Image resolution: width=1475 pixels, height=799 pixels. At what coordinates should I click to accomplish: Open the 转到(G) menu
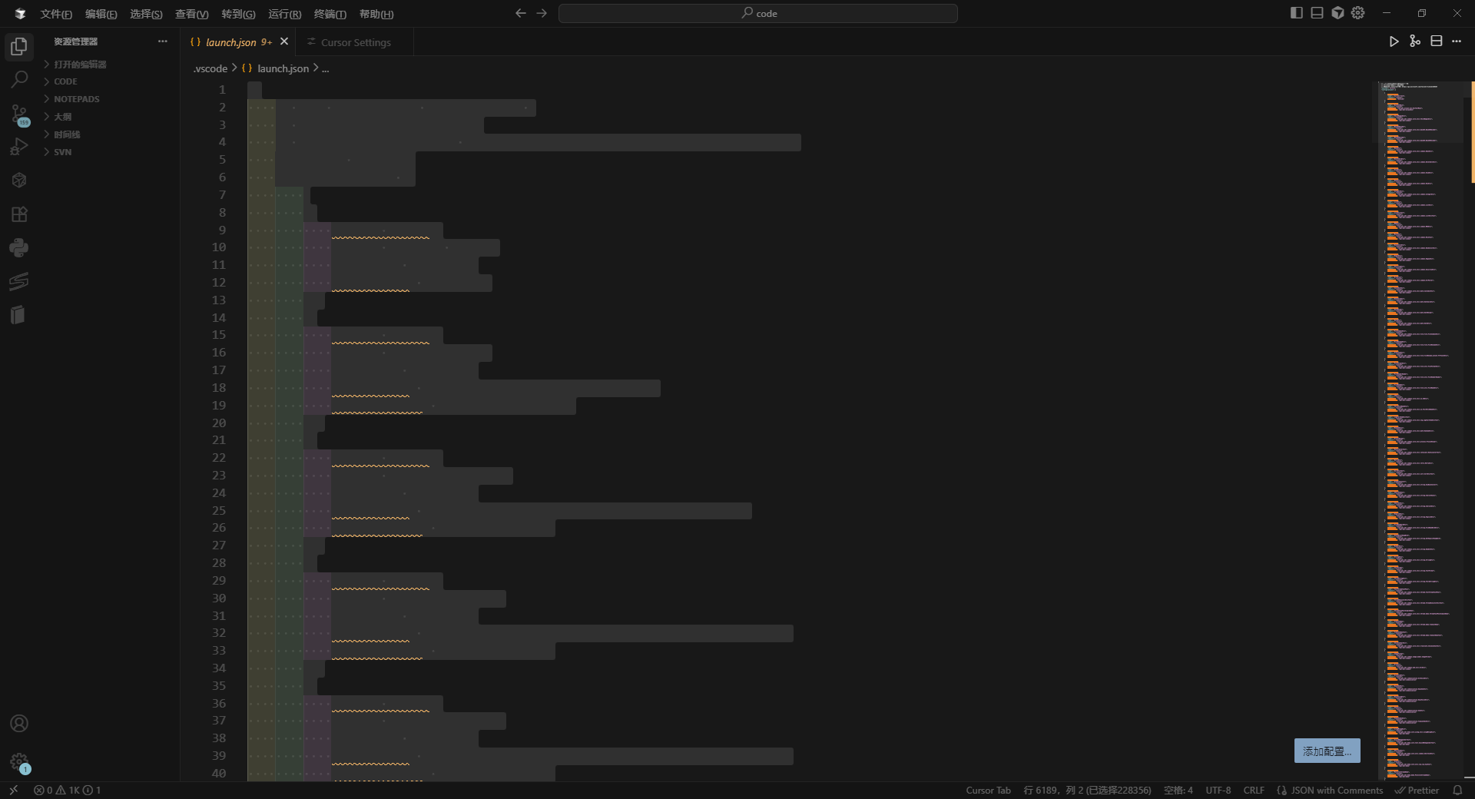click(238, 14)
